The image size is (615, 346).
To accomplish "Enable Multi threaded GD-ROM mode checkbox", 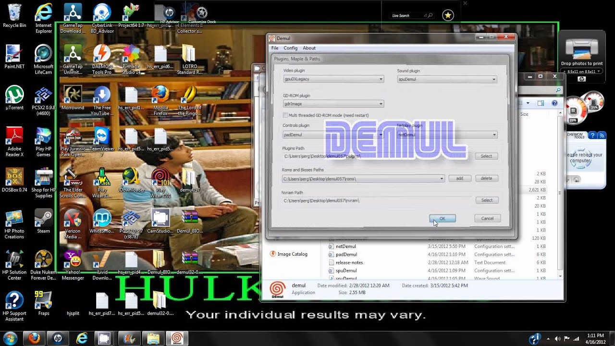I will [285, 115].
